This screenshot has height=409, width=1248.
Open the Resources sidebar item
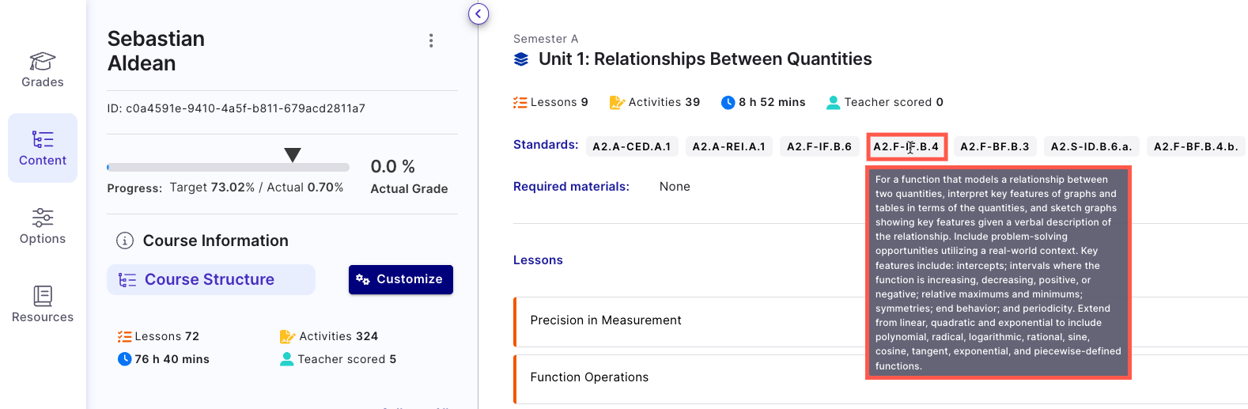(x=43, y=305)
